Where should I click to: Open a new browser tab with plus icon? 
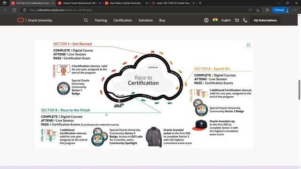pos(200,3)
